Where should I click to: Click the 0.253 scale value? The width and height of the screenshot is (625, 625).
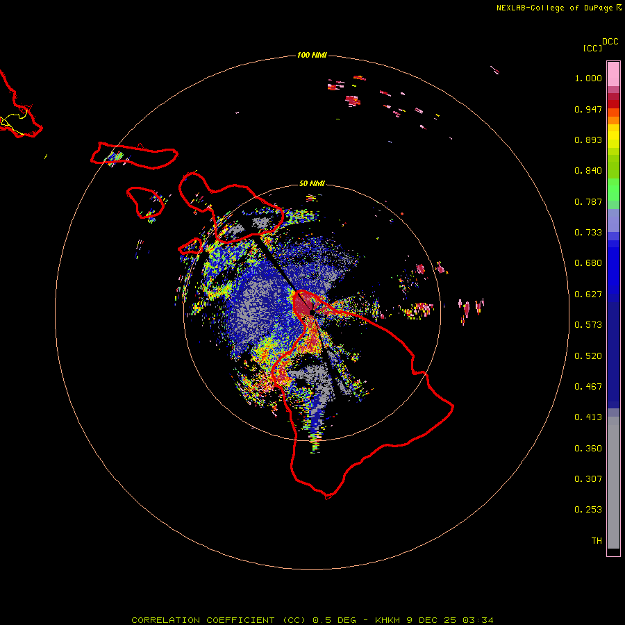click(x=588, y=510)
